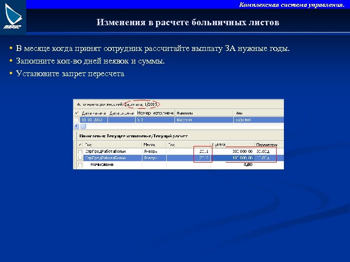The height and width of the screenshot is (262, 350).
Task: Click the Parus sailboat logo
Action: click(x=13, y=16)
